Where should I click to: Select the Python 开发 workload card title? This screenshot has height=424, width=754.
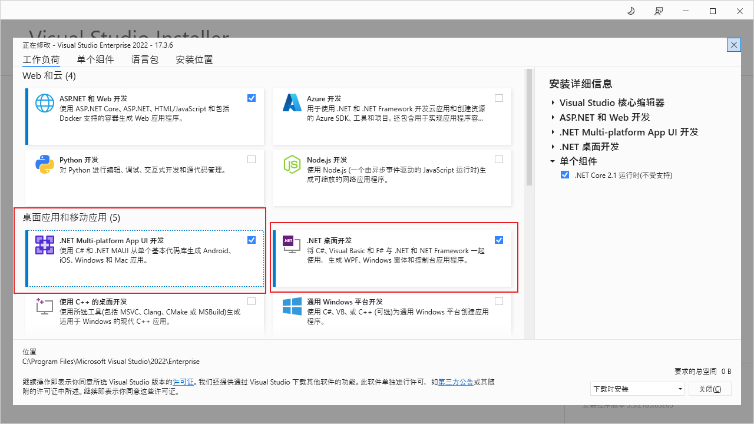click(79, 160)
